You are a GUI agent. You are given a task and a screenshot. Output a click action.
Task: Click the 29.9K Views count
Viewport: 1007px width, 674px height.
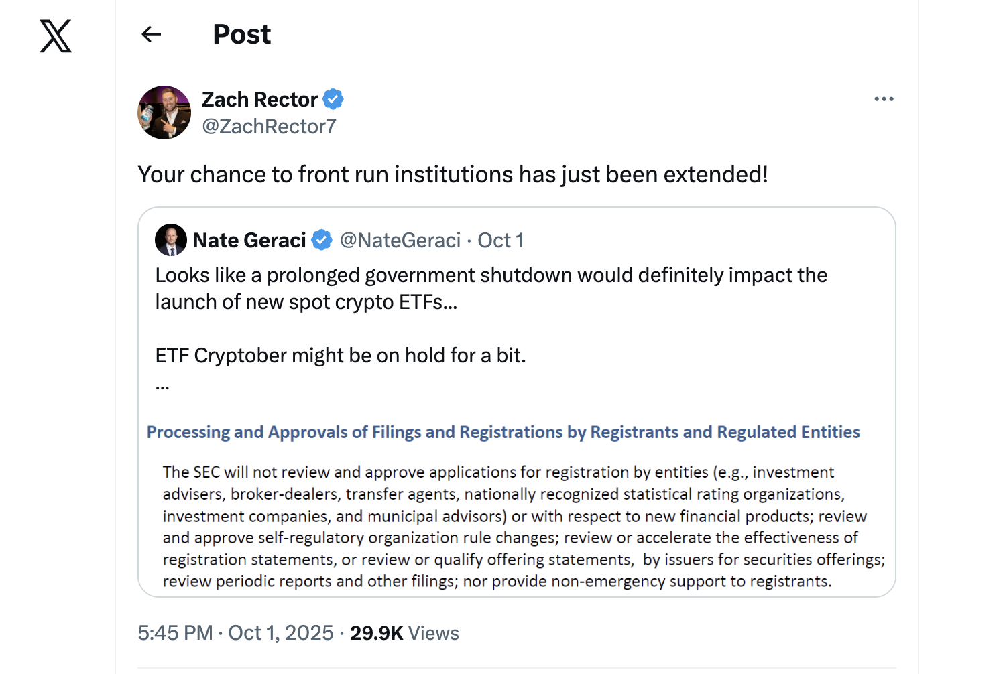pos(404,633)
